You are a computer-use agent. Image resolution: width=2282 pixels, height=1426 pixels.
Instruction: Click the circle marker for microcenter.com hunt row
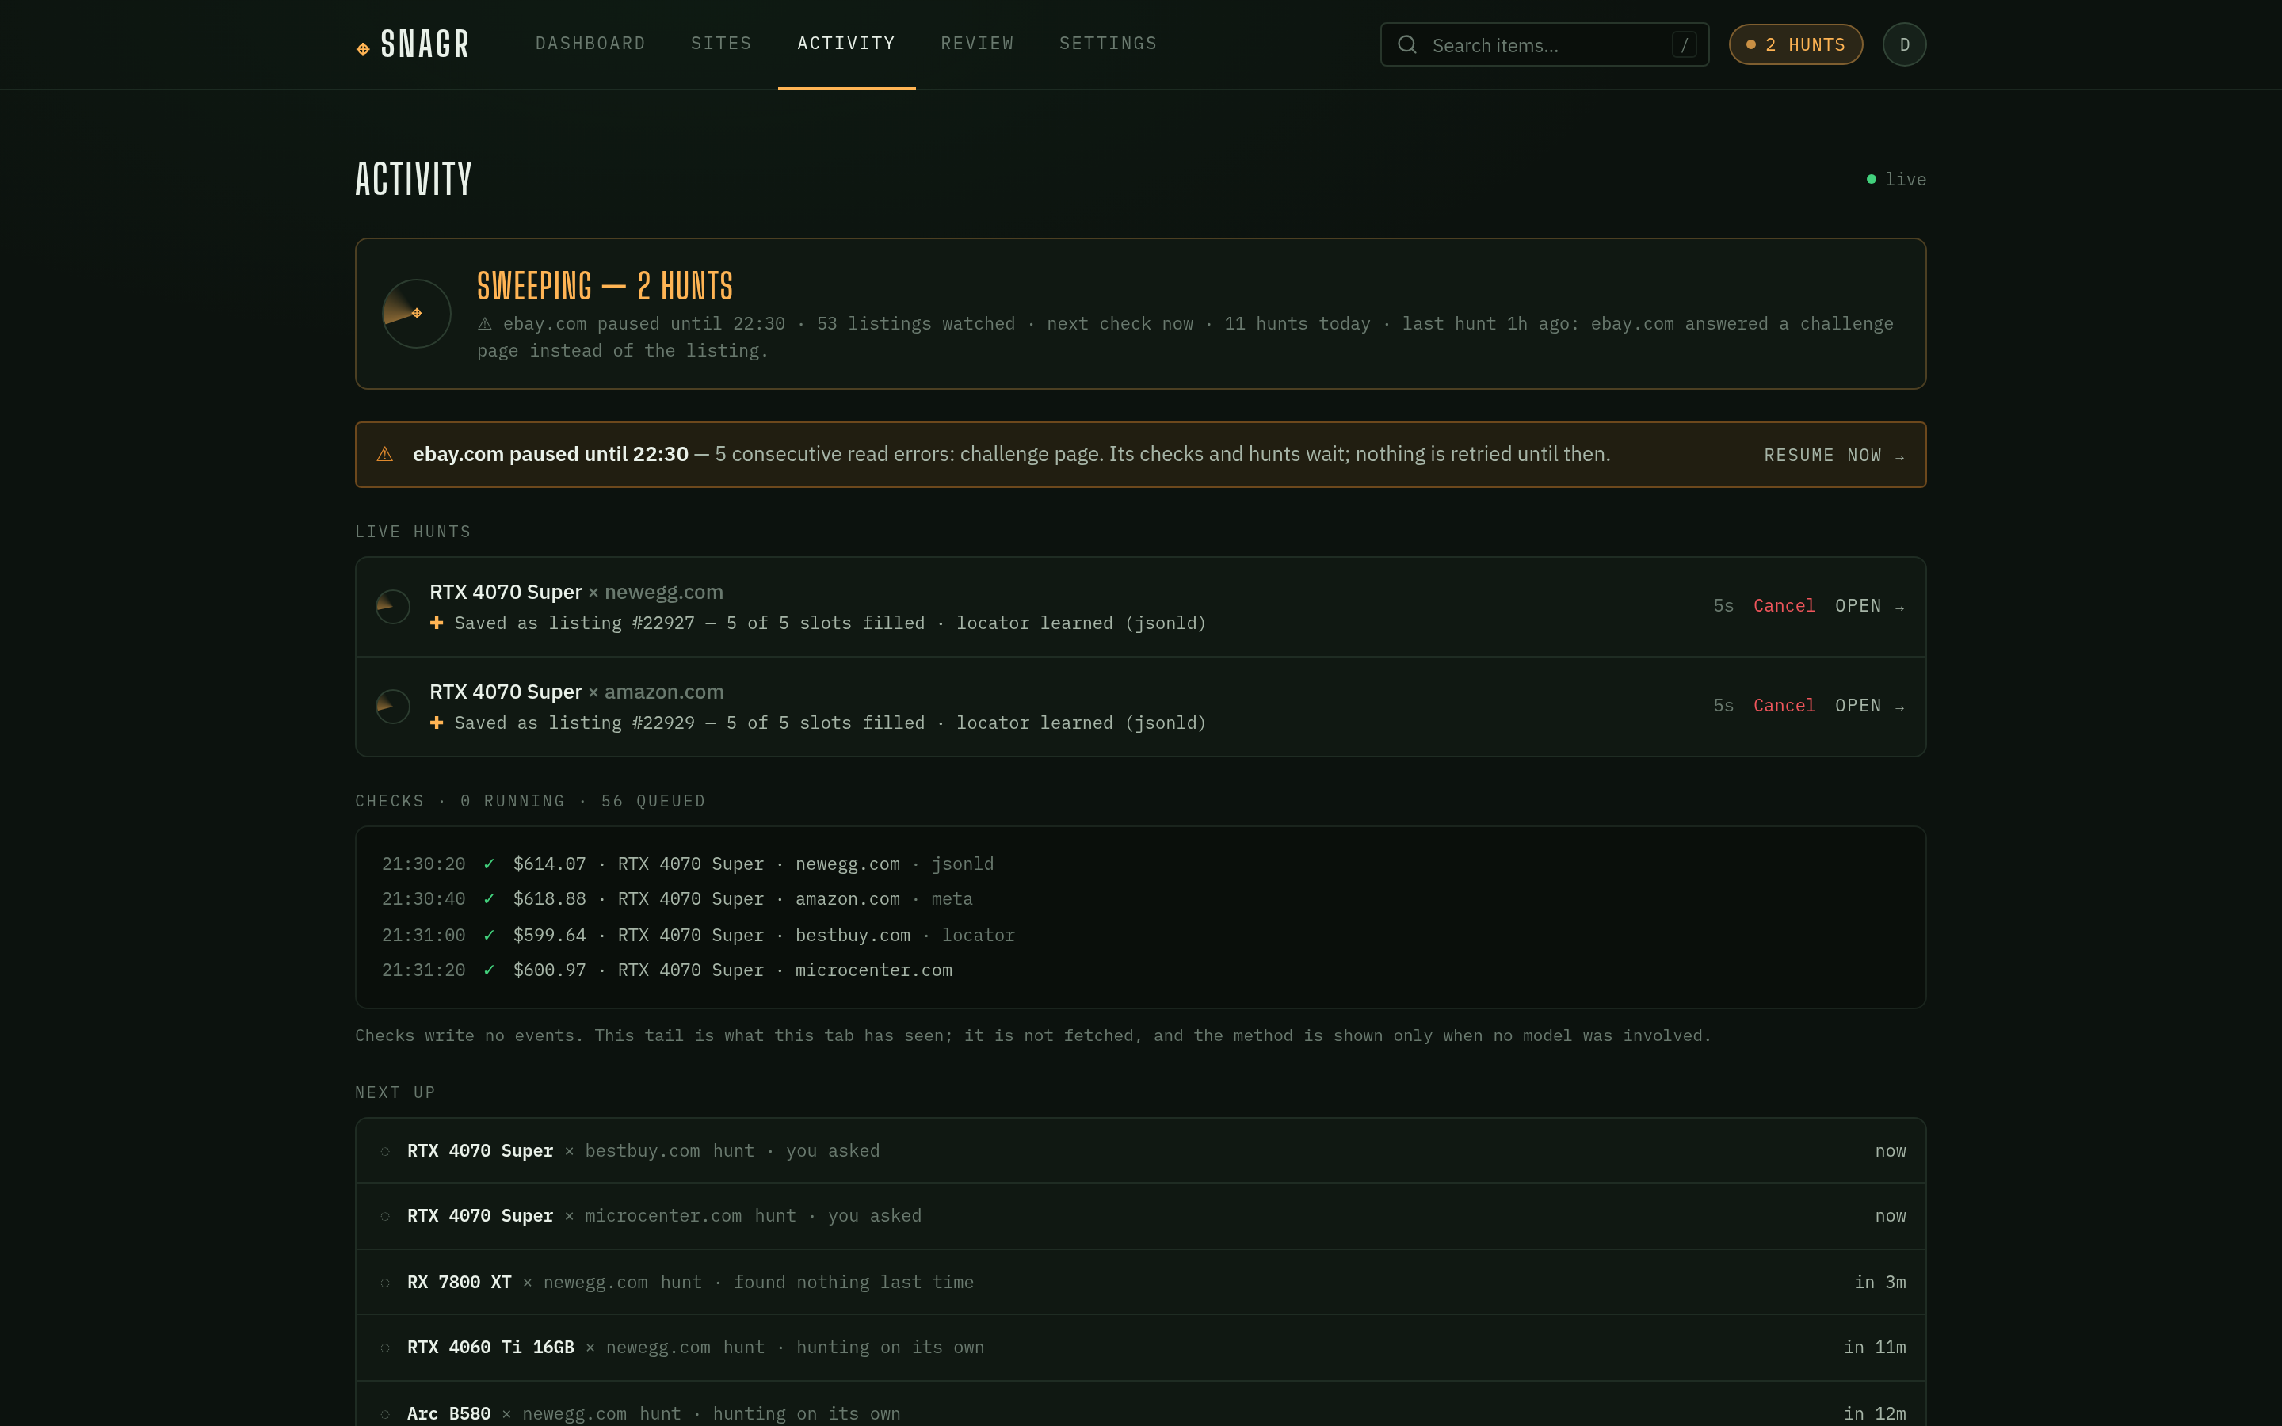(x=385, y=1217)
